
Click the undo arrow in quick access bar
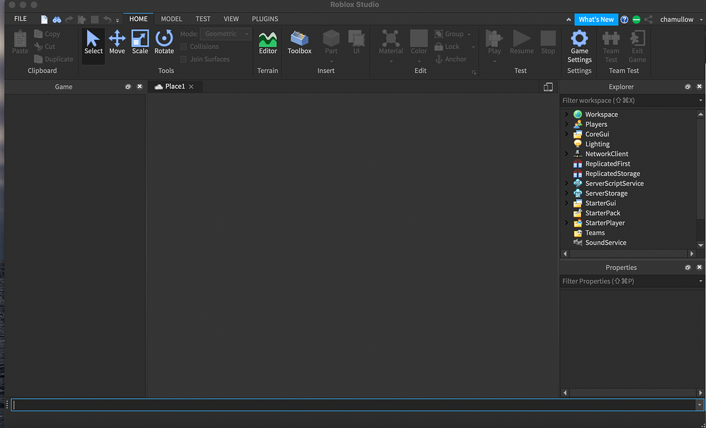coord(107,19)
